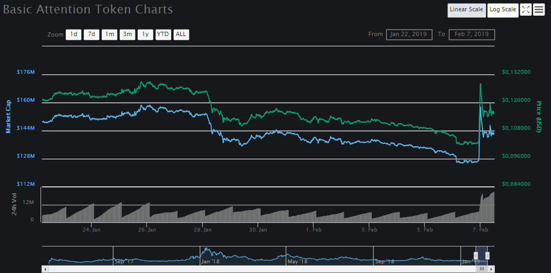Click the From date field
Screen dimensions: 551x273
409,34
